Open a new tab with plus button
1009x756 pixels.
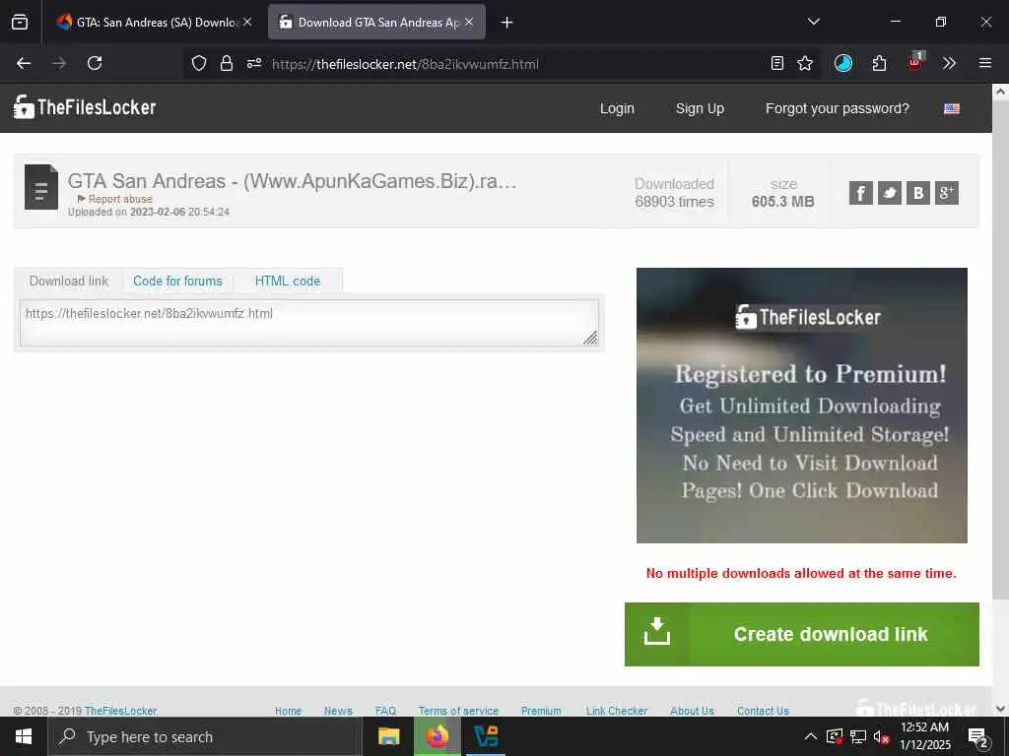pyautogui.click(x=507, y=23)
